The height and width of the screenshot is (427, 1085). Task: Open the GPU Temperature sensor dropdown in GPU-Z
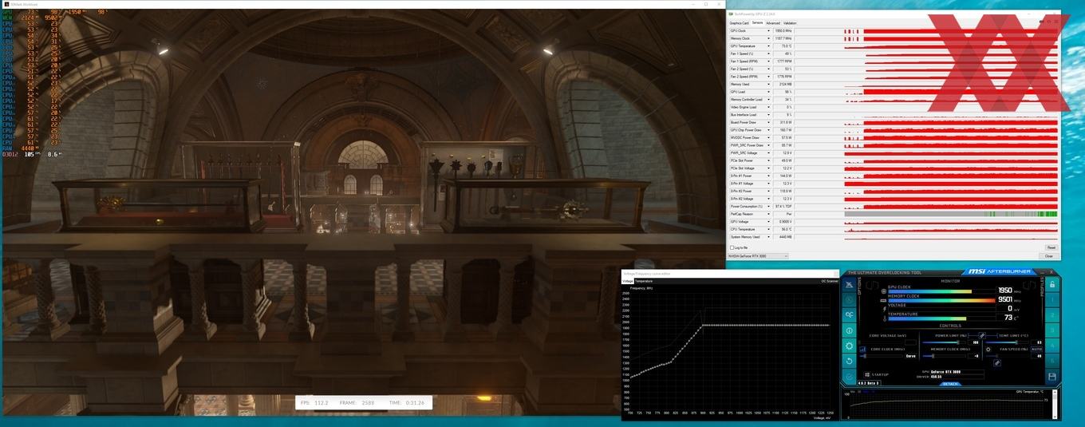[769, 45]
